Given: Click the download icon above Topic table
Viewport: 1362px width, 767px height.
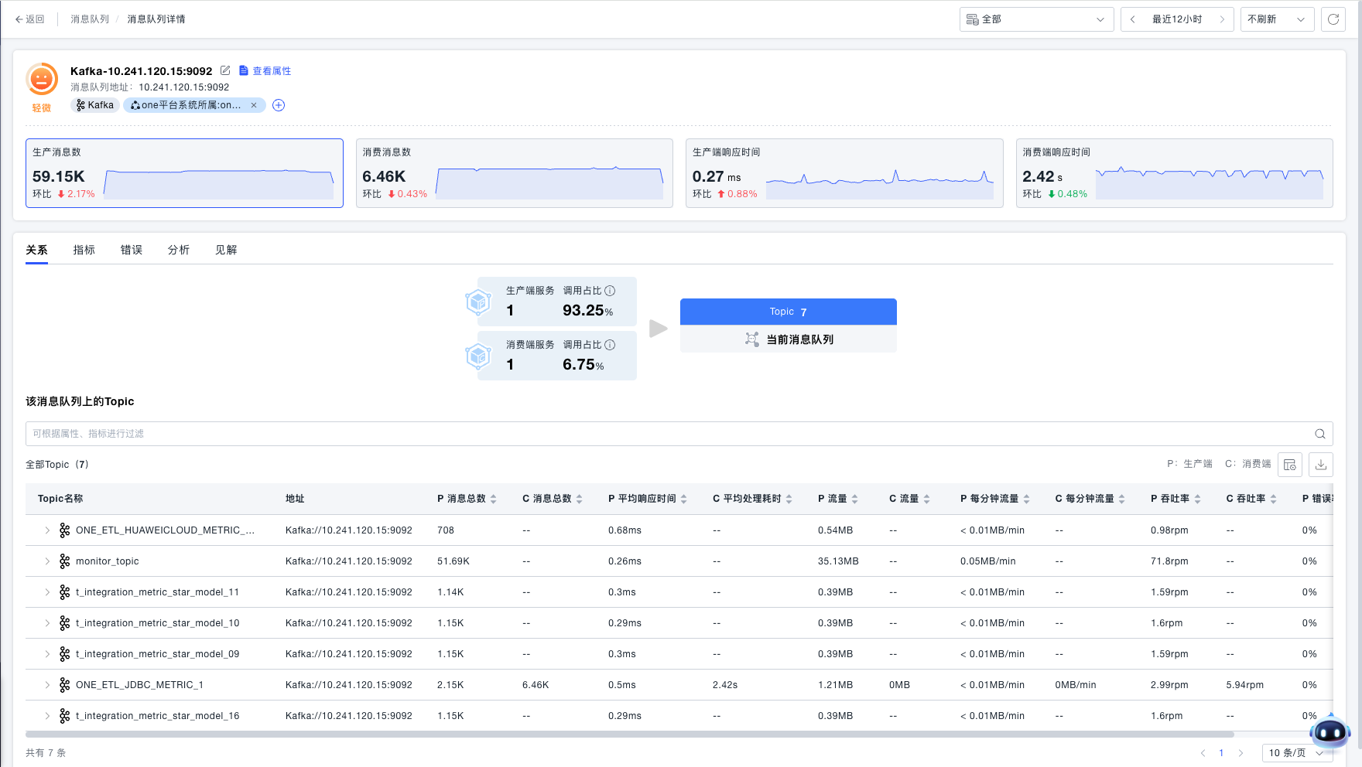Looking at the screenshot, I should [x=1321, y=464].
